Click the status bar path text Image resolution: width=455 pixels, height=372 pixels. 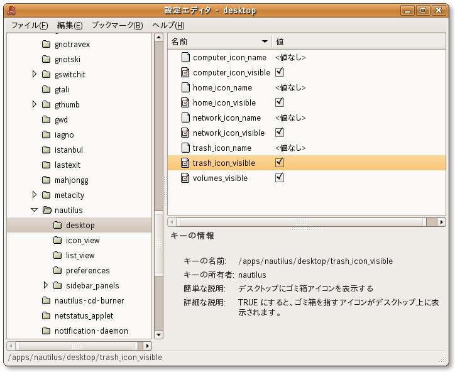tap(85, 357)
